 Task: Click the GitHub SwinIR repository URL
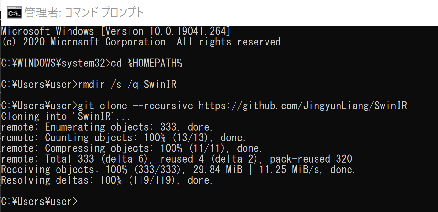(303, 106)
